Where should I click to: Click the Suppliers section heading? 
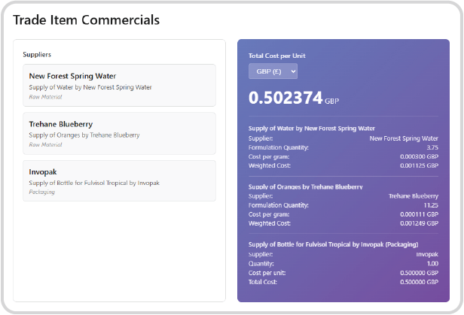point(37,55)
